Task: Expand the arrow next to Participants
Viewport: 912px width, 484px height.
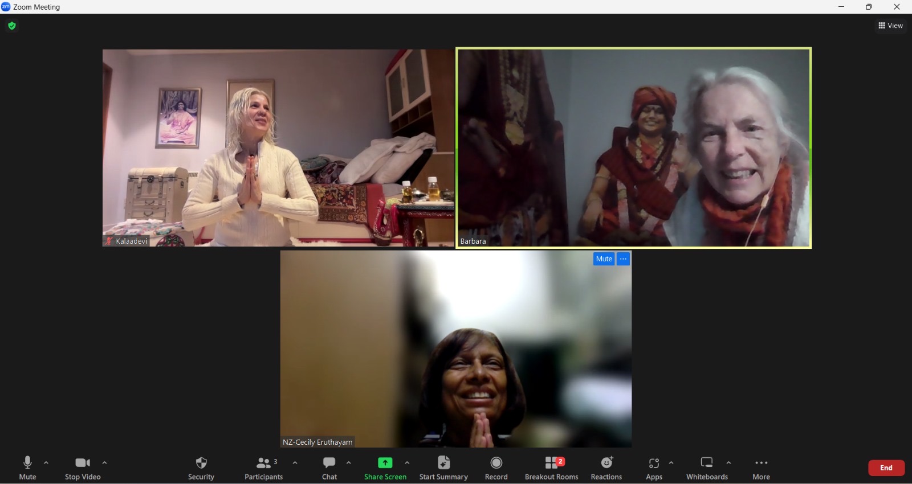Action: point(295,462)
